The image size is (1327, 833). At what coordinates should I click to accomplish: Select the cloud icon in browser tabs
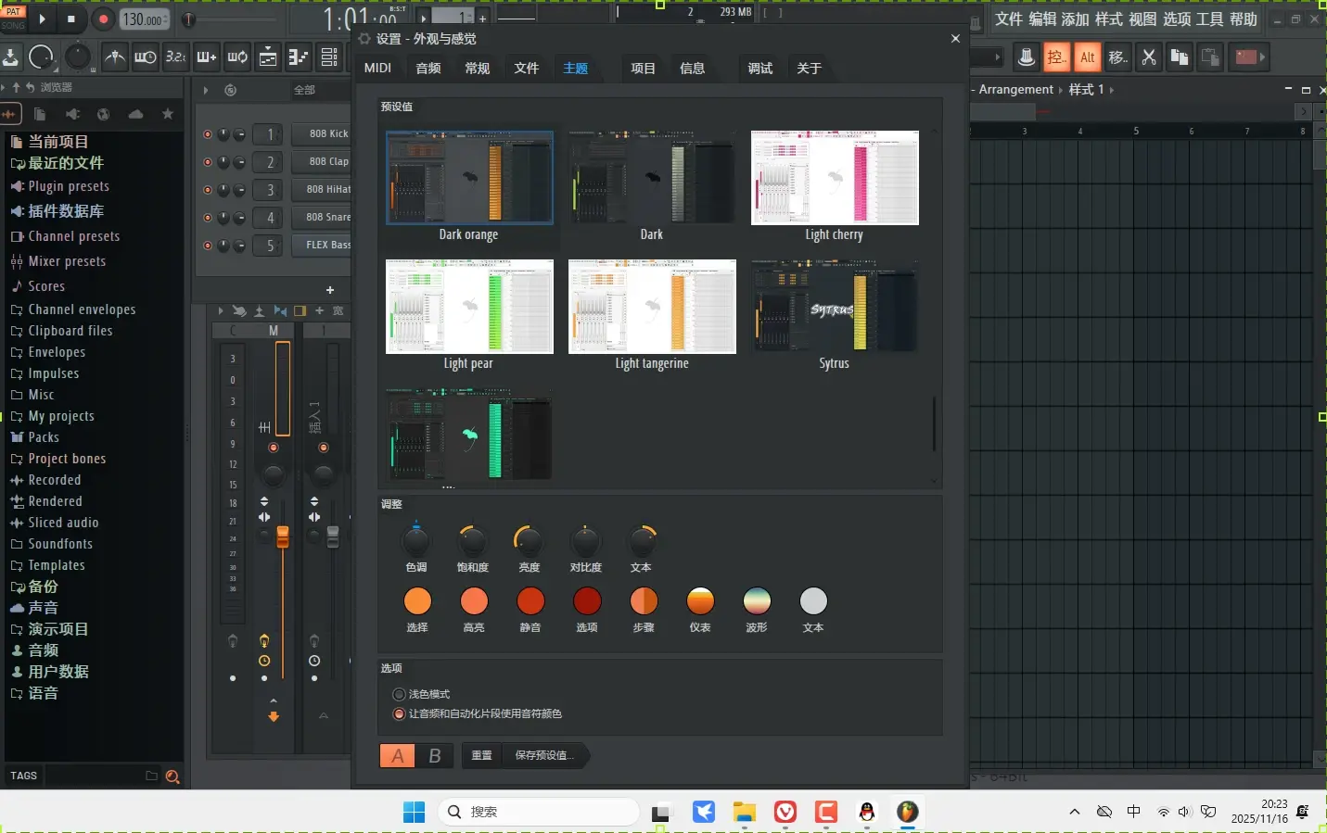tap(135, 114)
